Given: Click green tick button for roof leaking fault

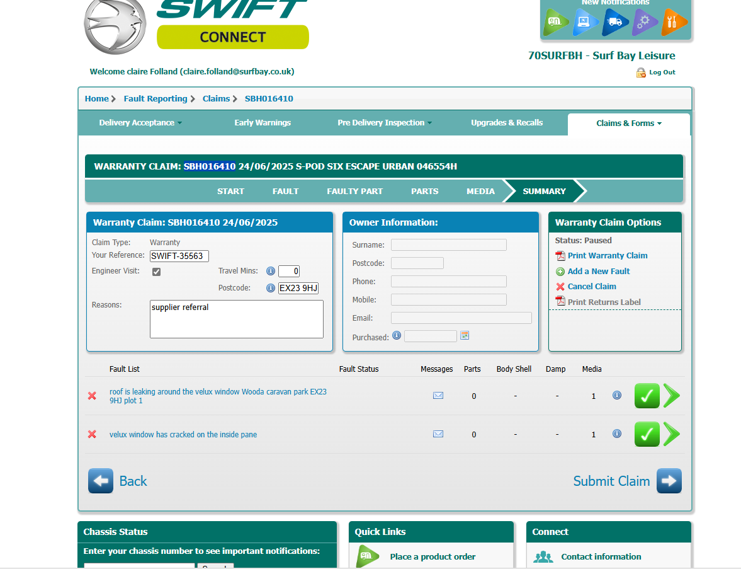Looking at the screenshot, I should 647,396.
